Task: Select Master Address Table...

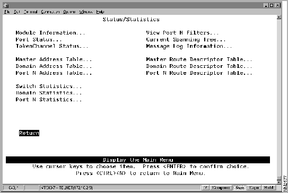Action: (54, 59)
